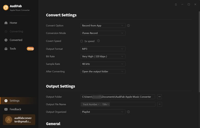This screenshot has width=200, height=128.
Task: Add a file name tag with plus button
Action: tap(159, 104)
